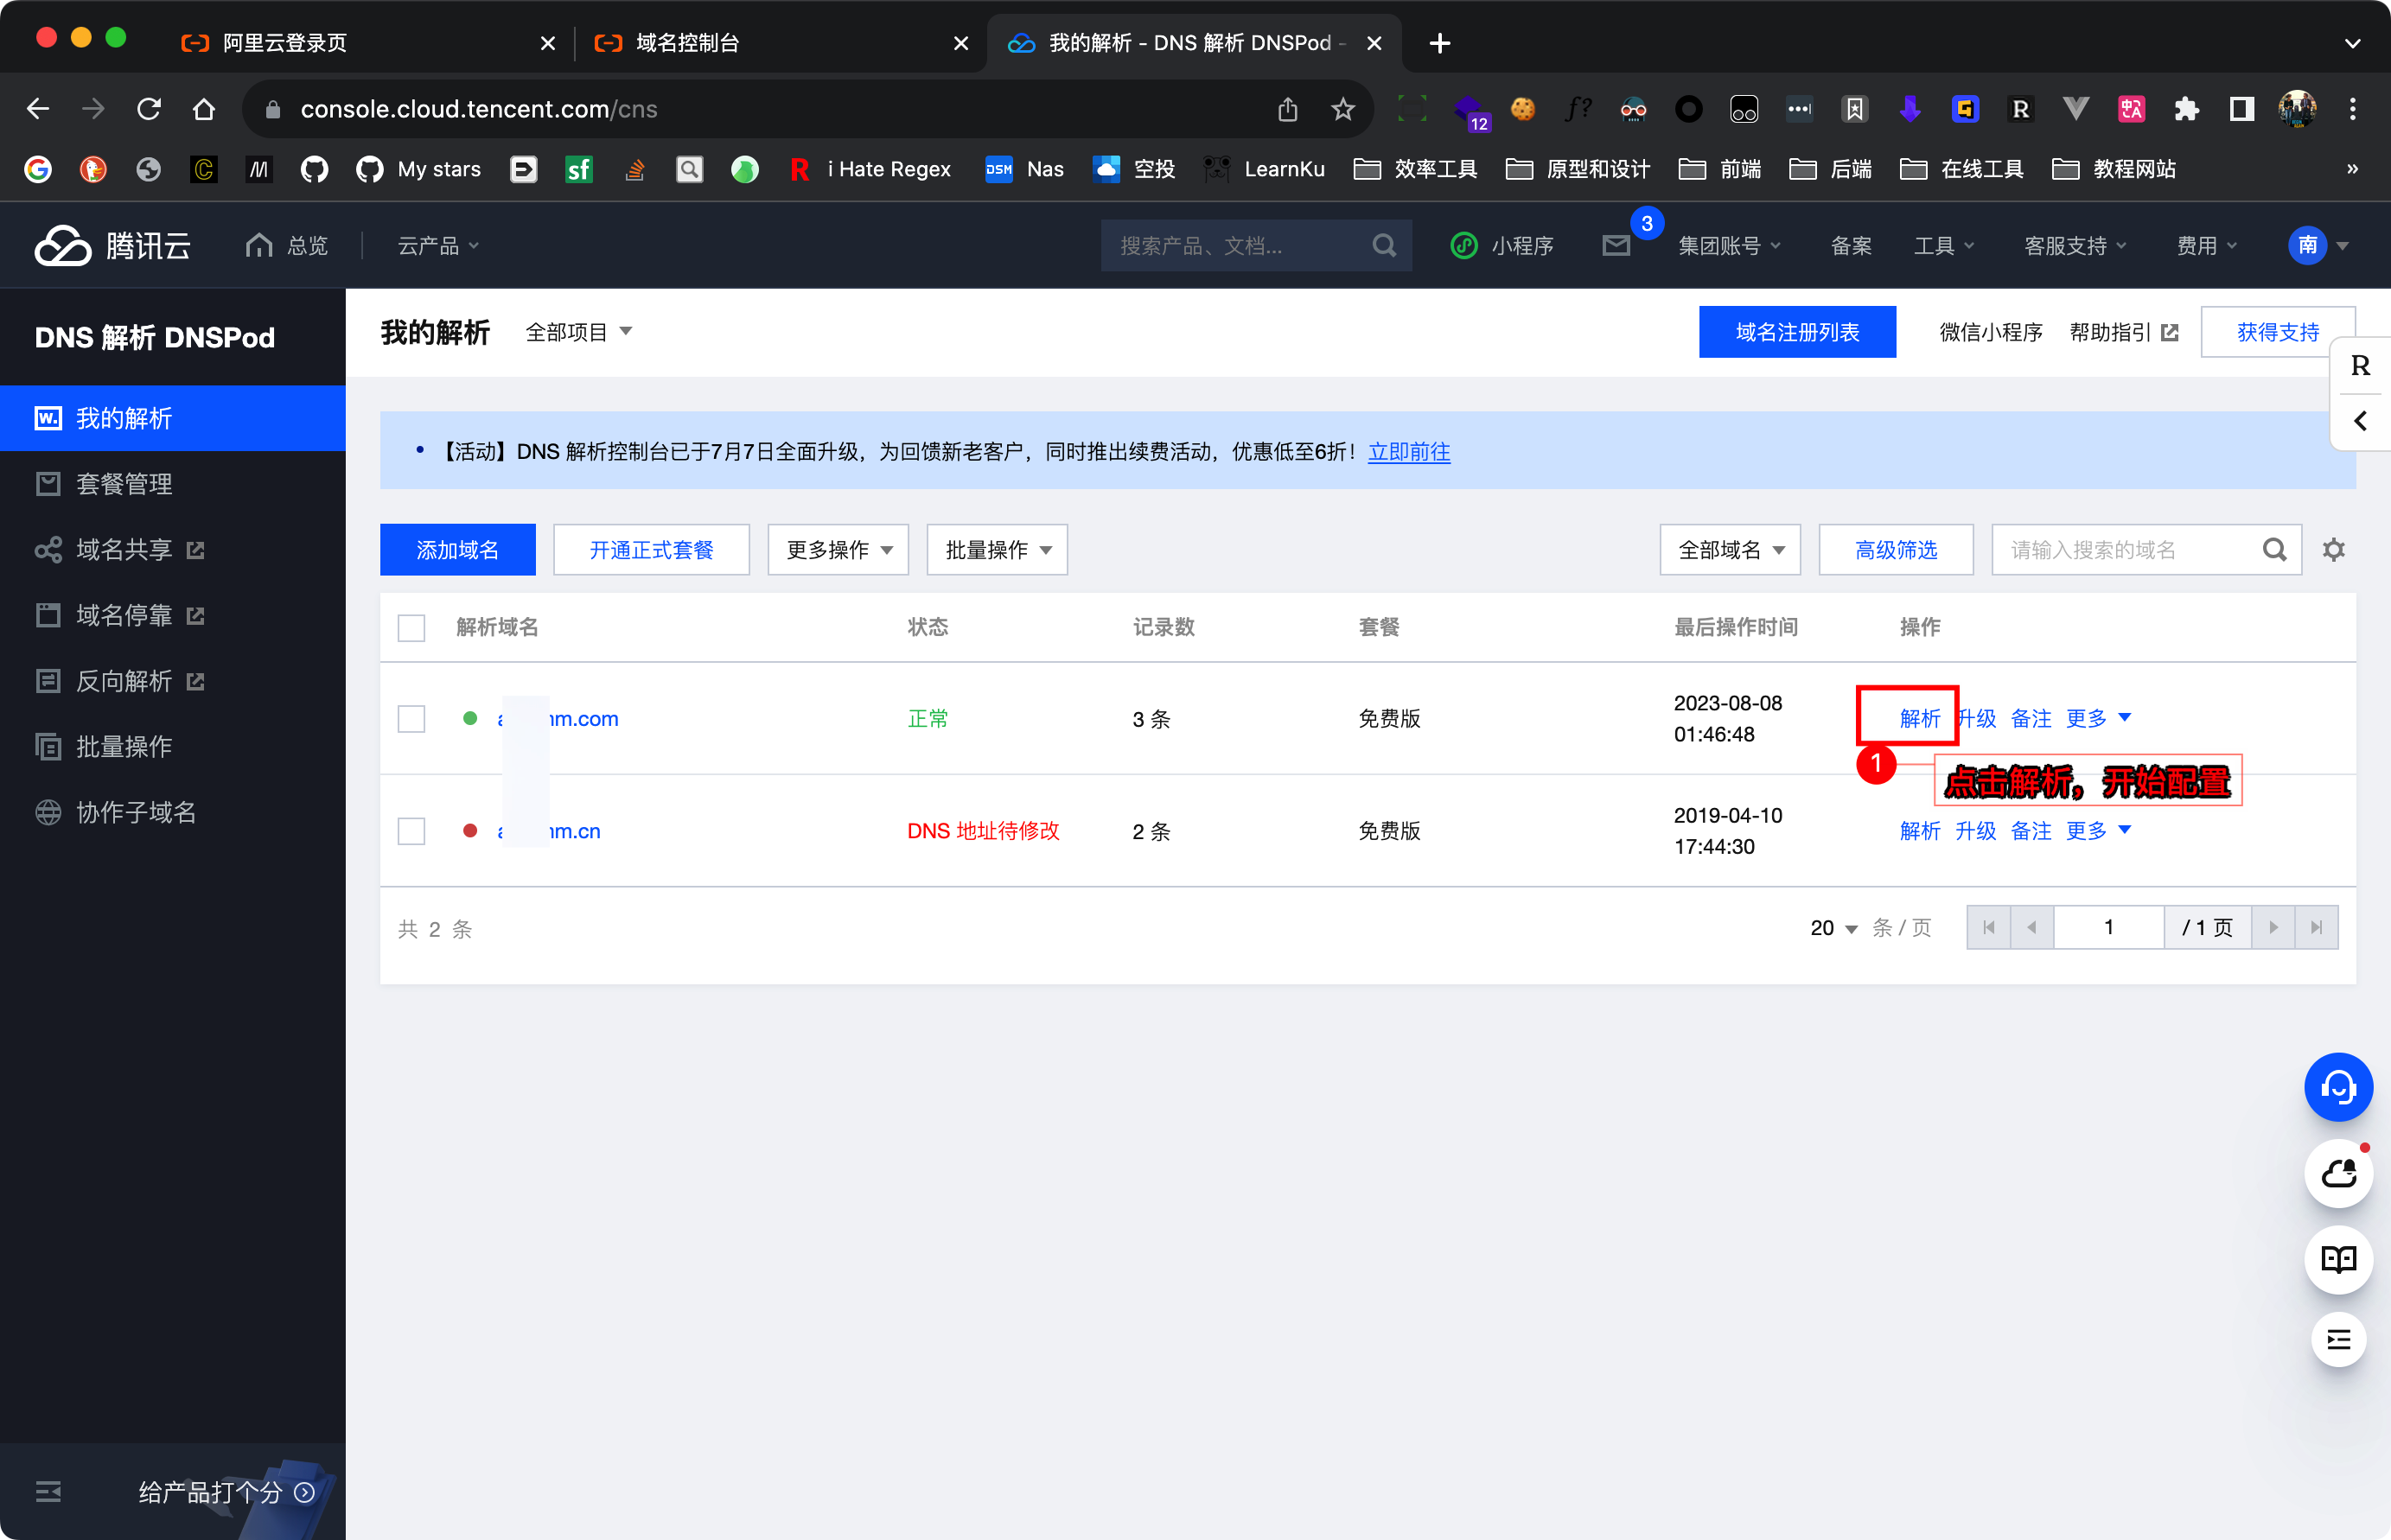Check the box for the .cn domain row
This screenshot has width=2391, height=1540.
point(411,831)
